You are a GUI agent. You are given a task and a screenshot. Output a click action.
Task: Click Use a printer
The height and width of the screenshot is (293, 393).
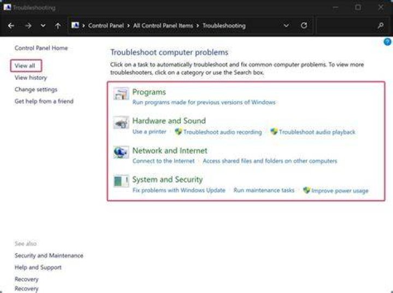(150, 132)
